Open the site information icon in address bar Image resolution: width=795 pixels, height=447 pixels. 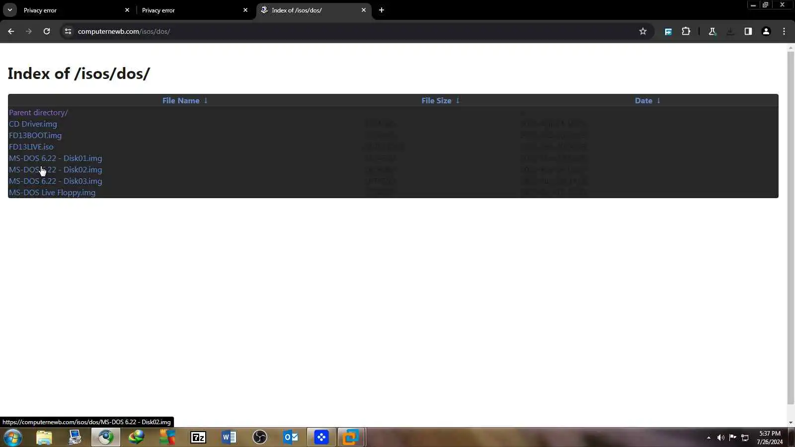coord(68,31)
